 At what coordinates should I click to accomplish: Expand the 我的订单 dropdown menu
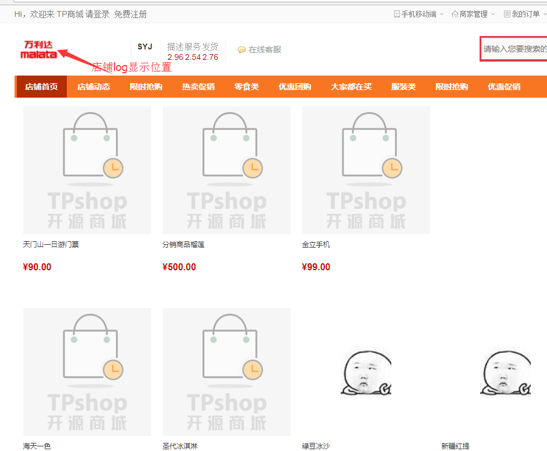(x=544, y=14)
